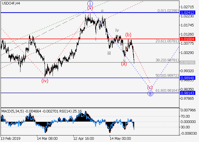Select the red (b) wave marker
The width and height of the screenshot is (199, 142).
[x=128, y=35]
